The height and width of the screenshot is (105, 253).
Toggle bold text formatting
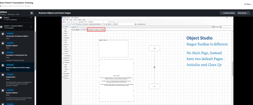point(110,22)
